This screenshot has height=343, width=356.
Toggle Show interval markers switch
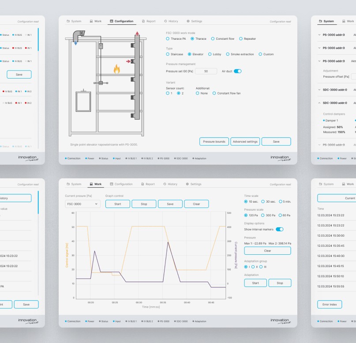tap(280, 229)
